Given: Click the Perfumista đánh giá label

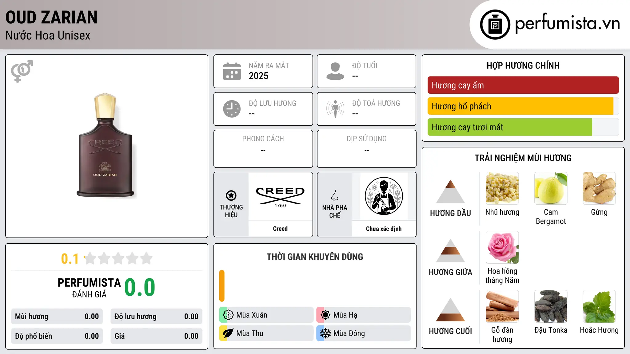Looking at the screenshot, I should pyautogui.click(x=89, y=288).
